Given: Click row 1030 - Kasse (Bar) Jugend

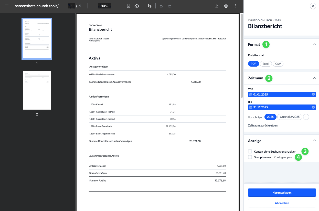Looking at the screenshot, I should [157, 119].
